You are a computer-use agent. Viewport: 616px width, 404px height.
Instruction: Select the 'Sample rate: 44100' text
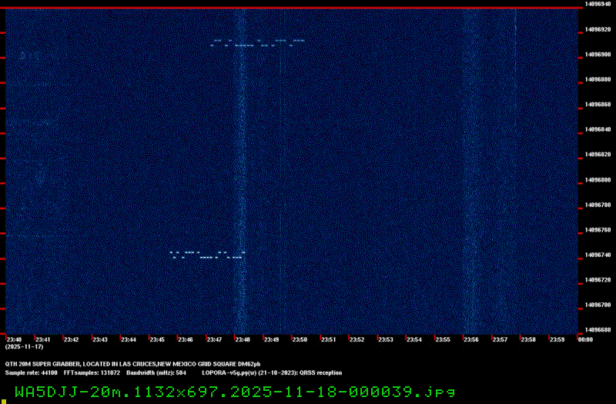coord(31,373)
